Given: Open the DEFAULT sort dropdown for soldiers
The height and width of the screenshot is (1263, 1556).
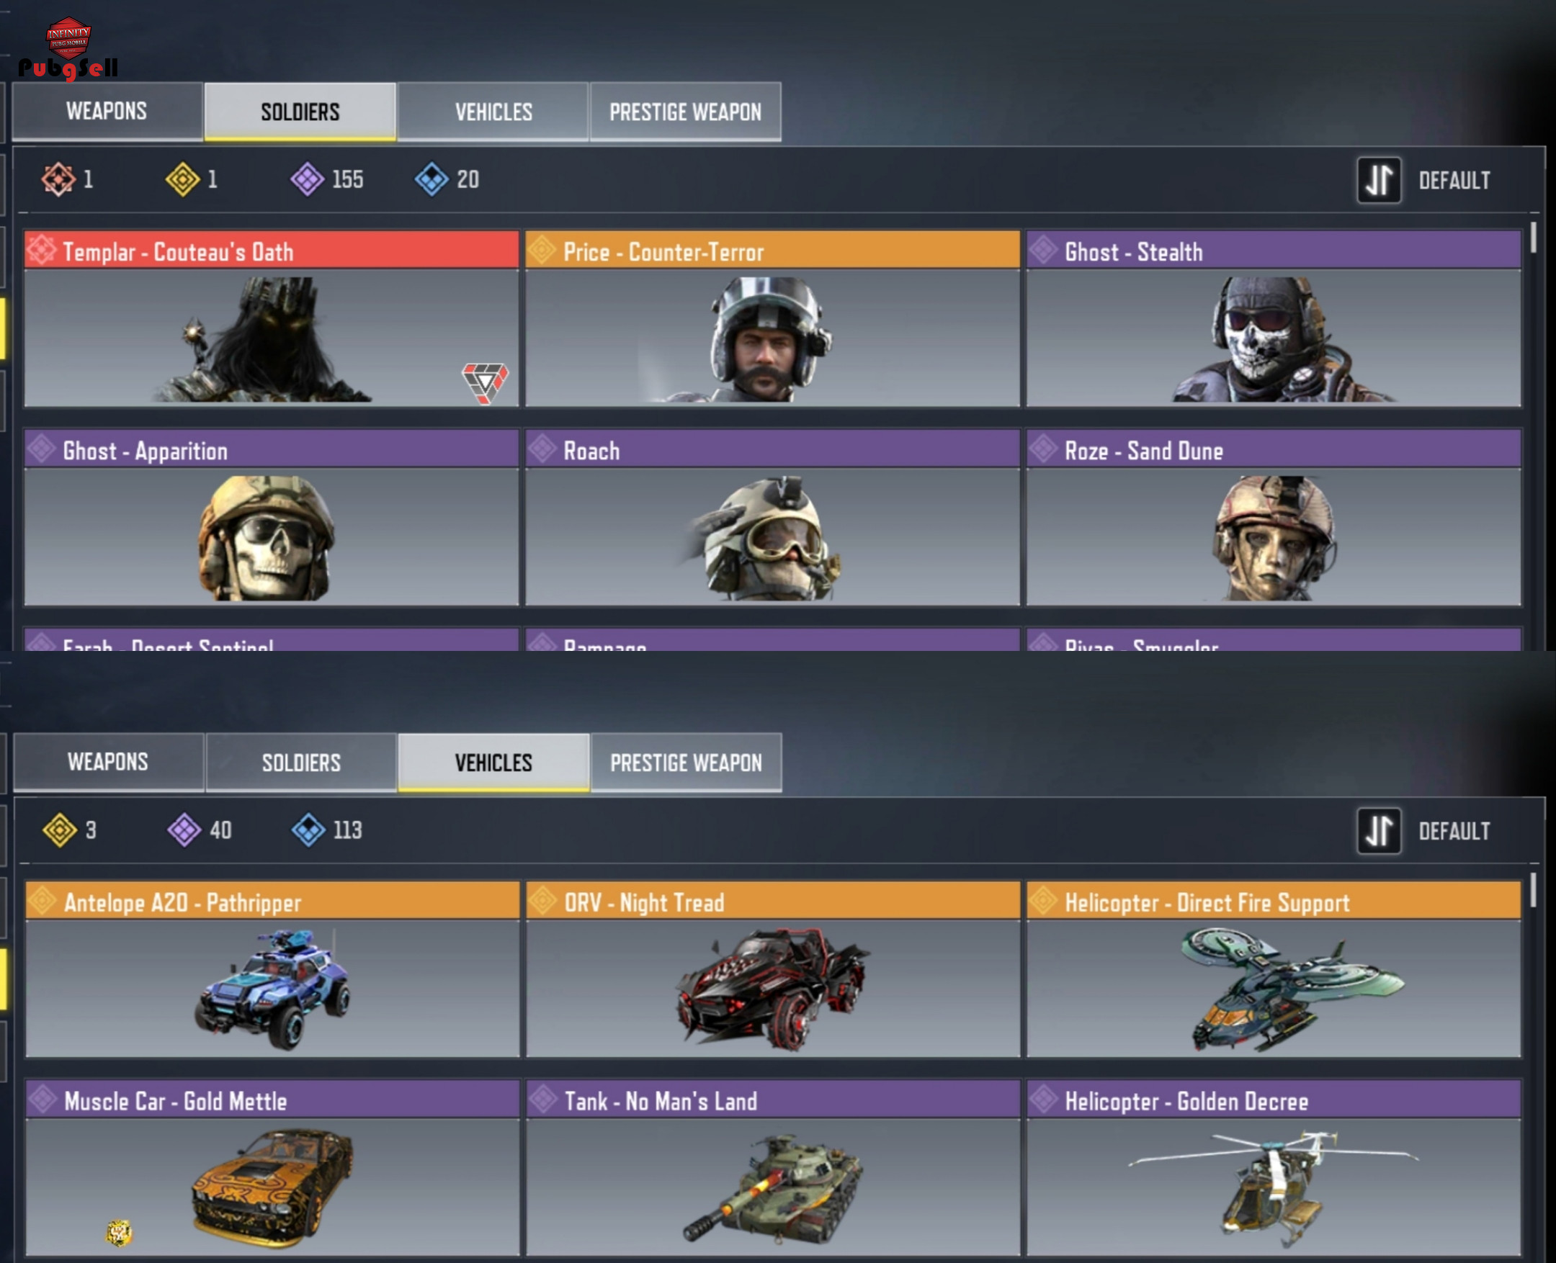Looking at the screenshot, I should tap(1454, 181).
